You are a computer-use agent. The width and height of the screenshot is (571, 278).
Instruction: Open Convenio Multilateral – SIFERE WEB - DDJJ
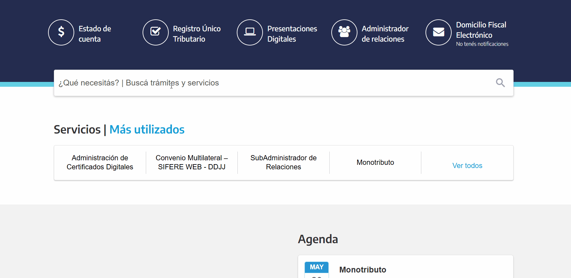192,163
